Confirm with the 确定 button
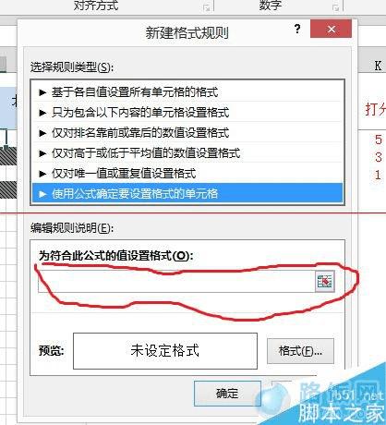 coord(227,394)
